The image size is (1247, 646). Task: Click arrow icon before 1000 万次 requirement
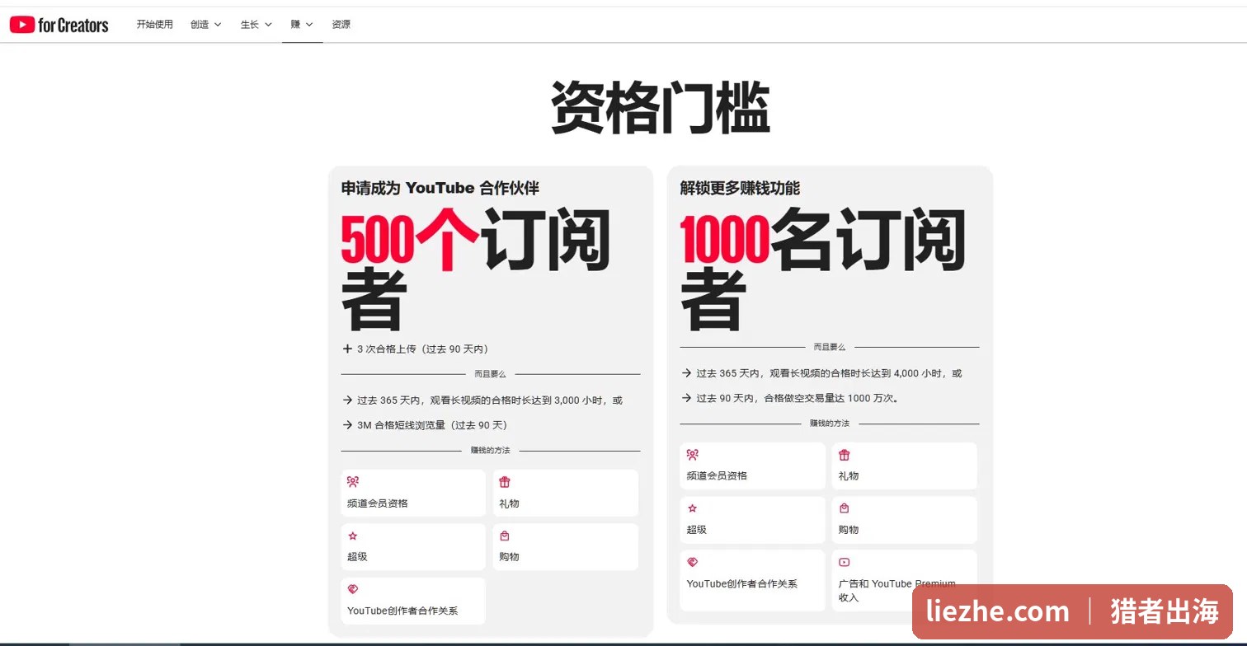tap(686, 398)
